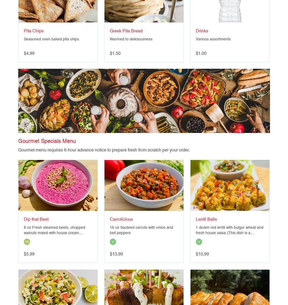Click the pink beet dip photo
The image size is (288, 305).
[58, 185]
